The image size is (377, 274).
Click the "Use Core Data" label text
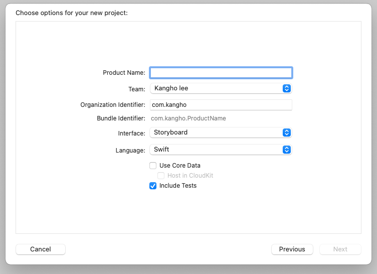180,166
